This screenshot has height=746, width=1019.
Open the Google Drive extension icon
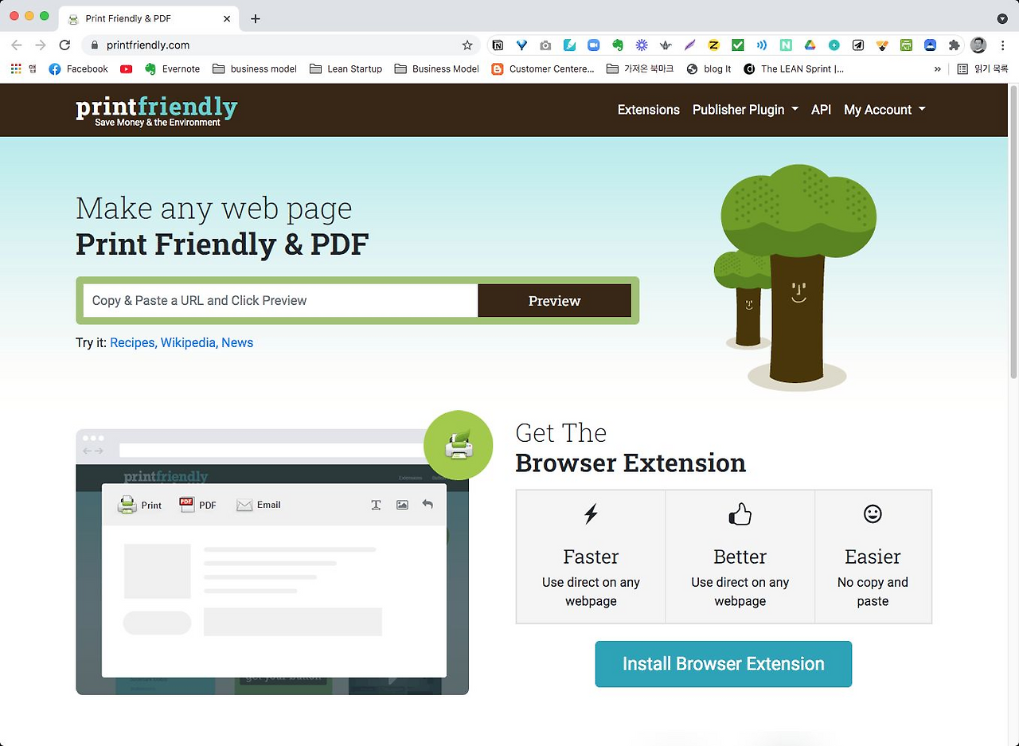tap(810, 45)
